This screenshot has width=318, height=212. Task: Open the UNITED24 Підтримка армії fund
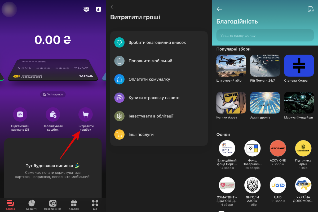[303, 149]
